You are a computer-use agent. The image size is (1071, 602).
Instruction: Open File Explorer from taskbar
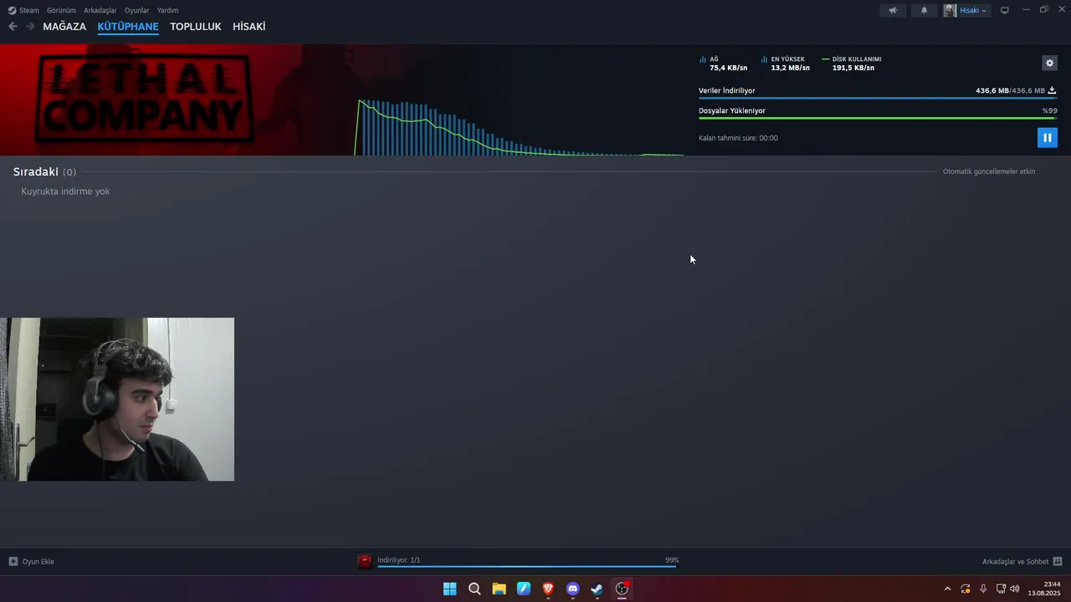pyautogui.click(x=499, y=589)
